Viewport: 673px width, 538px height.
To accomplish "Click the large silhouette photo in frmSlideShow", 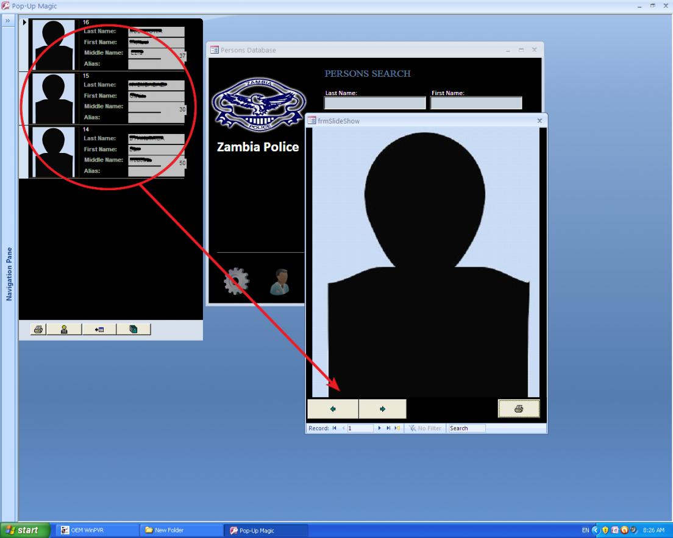I will coord(425,263).
